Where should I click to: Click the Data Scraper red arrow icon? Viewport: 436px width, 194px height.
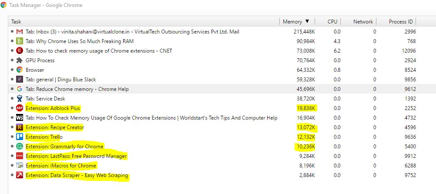click(x=20, y=175)
